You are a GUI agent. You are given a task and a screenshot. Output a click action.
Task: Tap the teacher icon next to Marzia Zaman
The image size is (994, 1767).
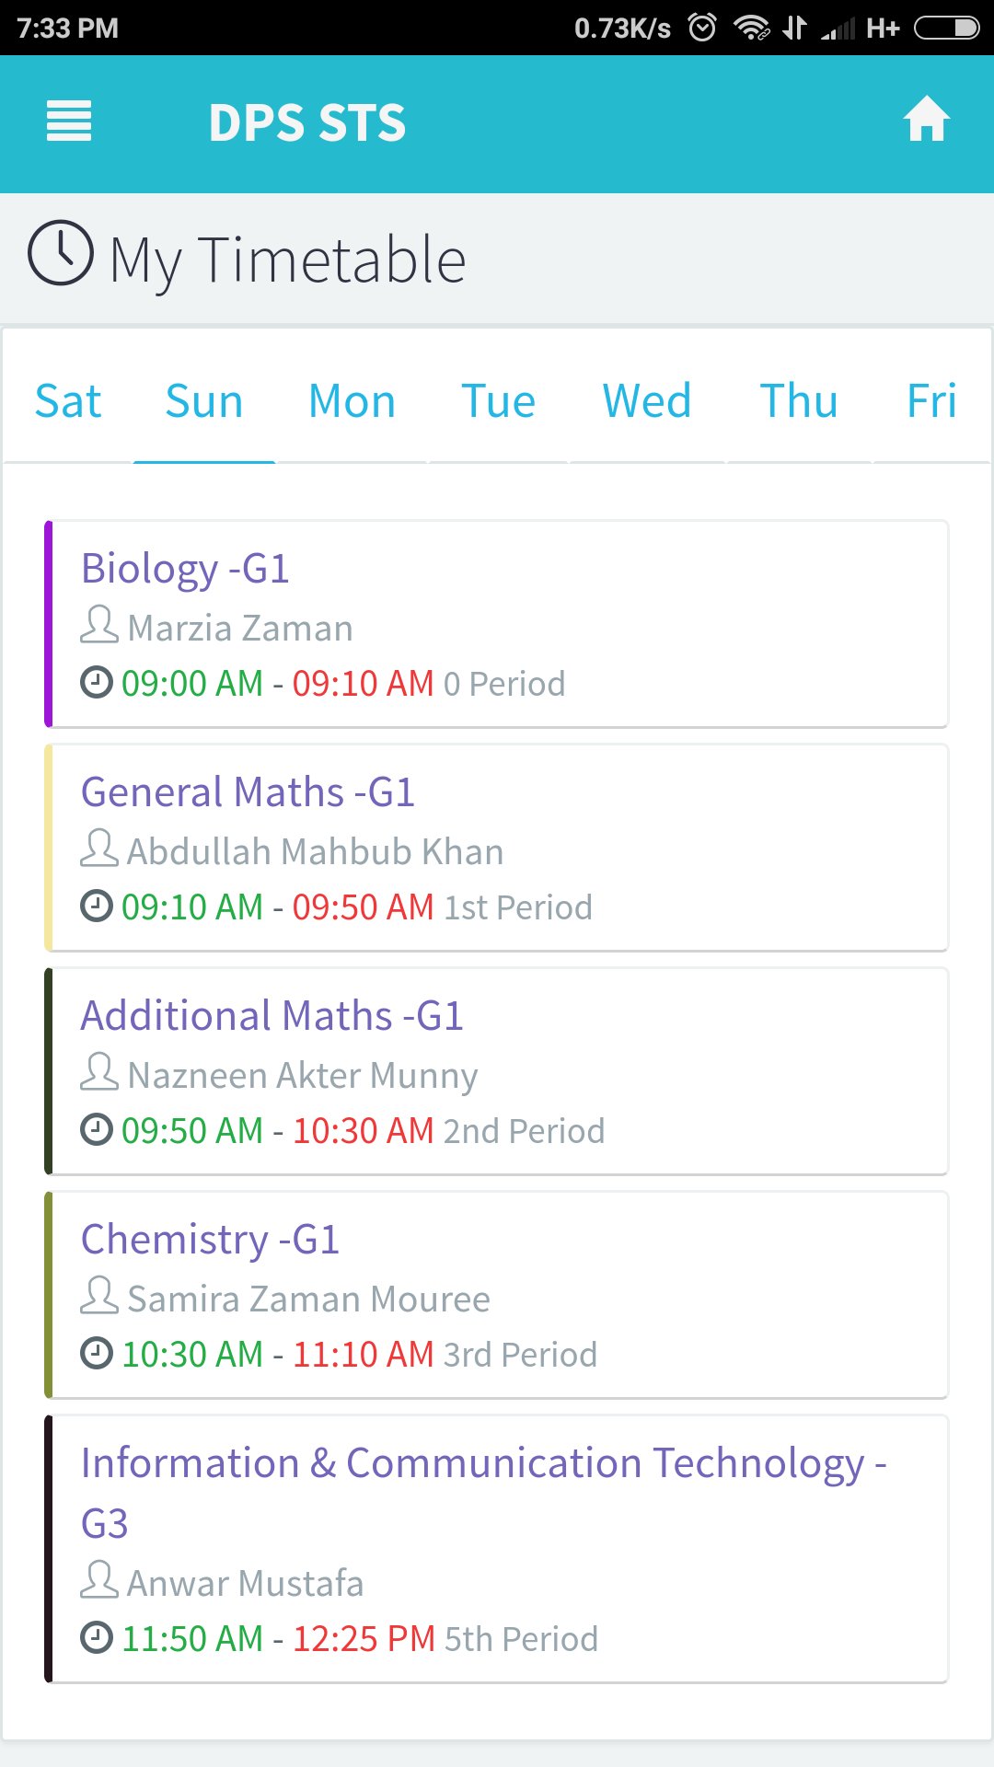click(x=98, y=626)
